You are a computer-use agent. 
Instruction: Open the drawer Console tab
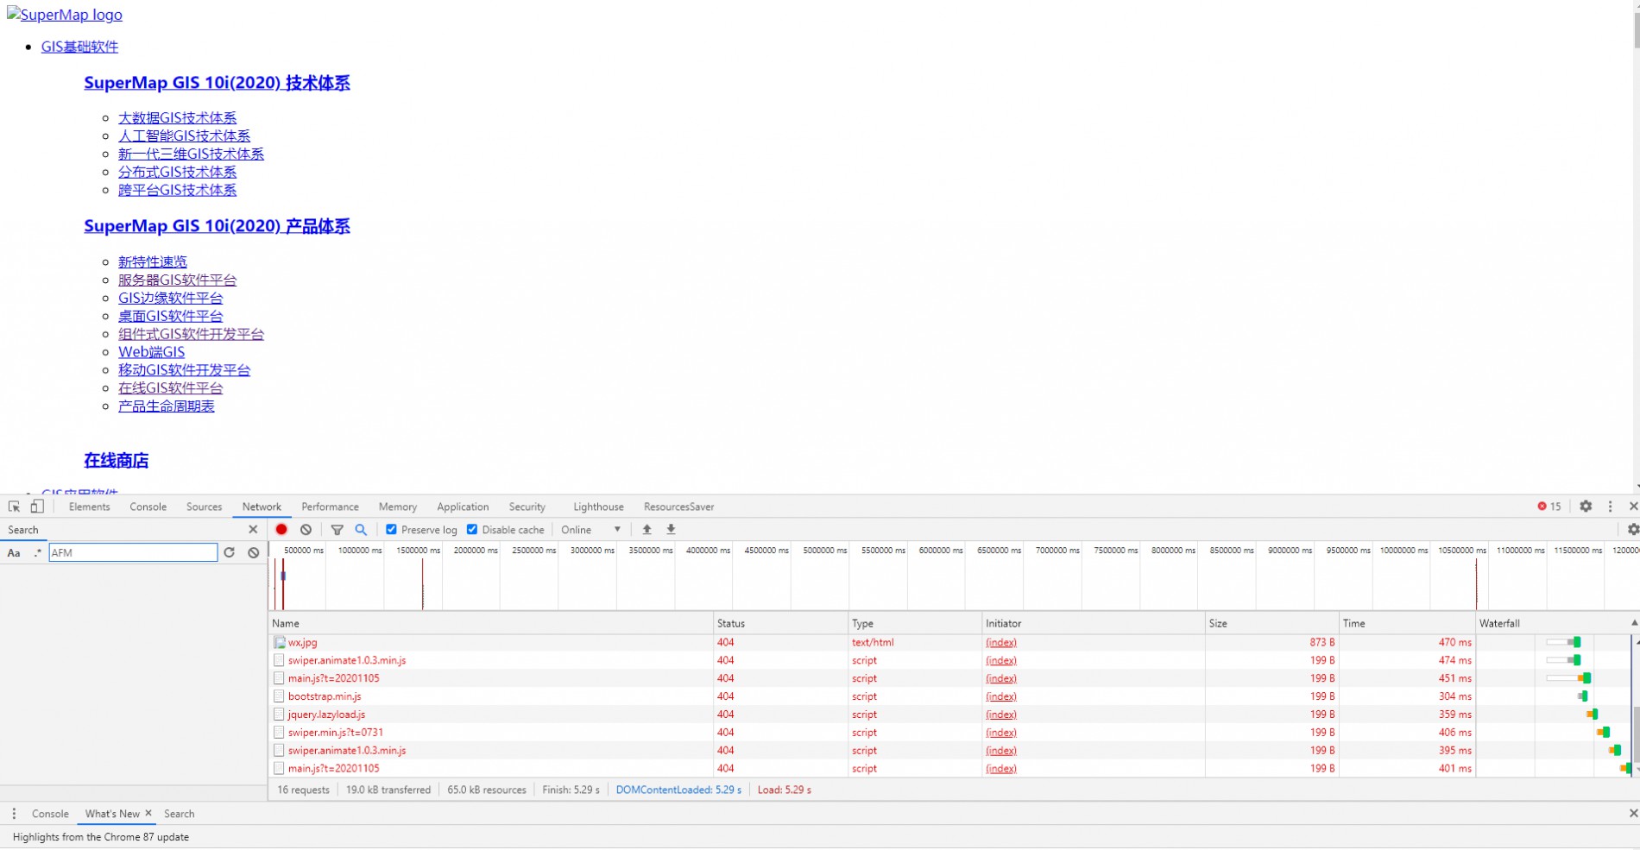50,814
